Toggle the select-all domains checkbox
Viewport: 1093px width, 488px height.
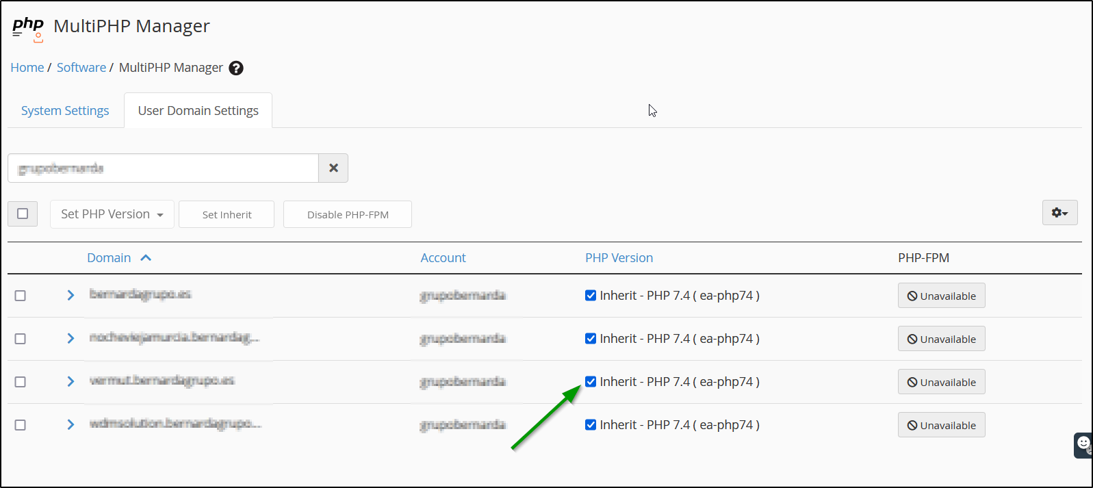[x=23, y=214]
